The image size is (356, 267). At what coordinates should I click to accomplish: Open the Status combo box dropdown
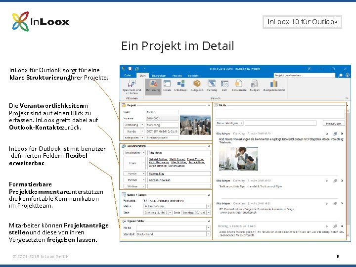[208, 206]
